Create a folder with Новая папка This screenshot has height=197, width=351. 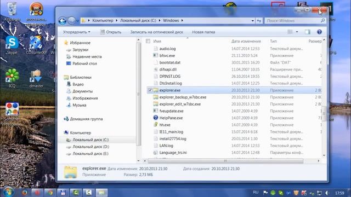[x=203, y=32]
